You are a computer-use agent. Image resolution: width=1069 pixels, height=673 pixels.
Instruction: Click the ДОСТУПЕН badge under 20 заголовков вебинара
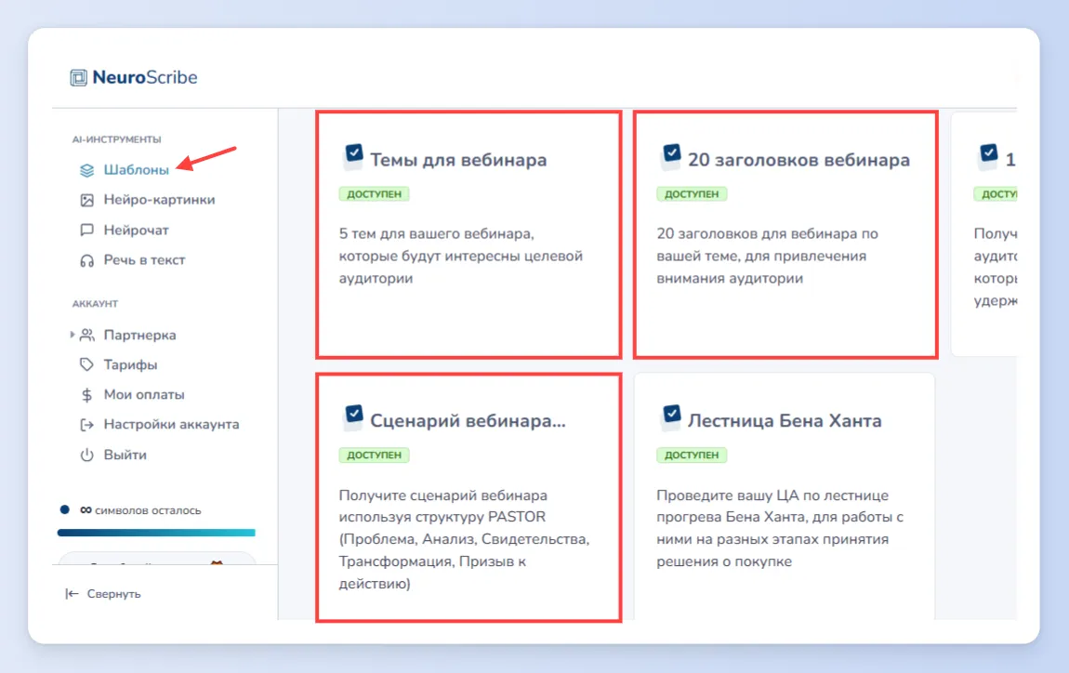pyautogui.click(x=692, y=194)
